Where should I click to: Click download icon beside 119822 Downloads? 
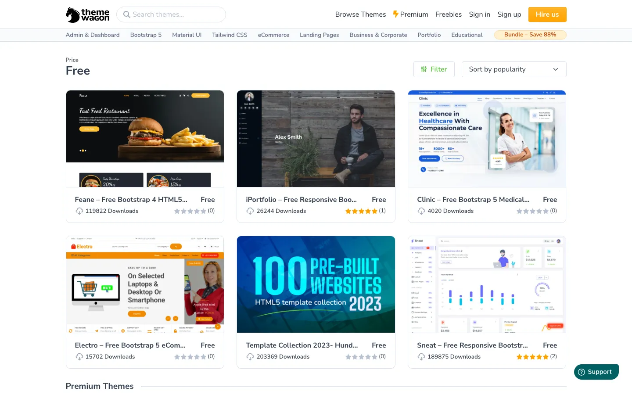point(79,211)
